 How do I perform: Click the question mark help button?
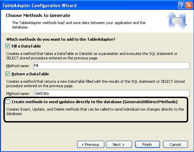[x=181, y=5]
